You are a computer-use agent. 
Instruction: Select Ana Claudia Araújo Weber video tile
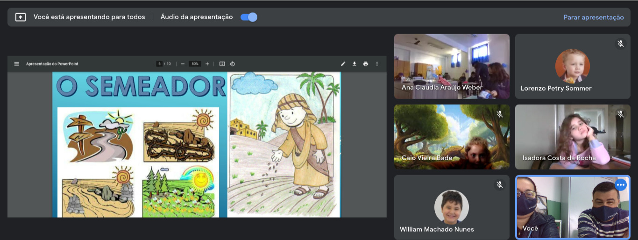[x=451, y=66]
